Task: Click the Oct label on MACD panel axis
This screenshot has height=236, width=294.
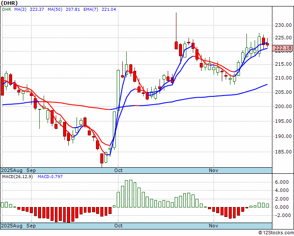Action: coord(118,226)
